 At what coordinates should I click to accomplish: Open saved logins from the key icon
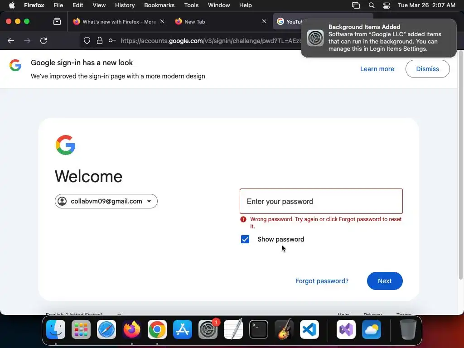coord(112,40)
